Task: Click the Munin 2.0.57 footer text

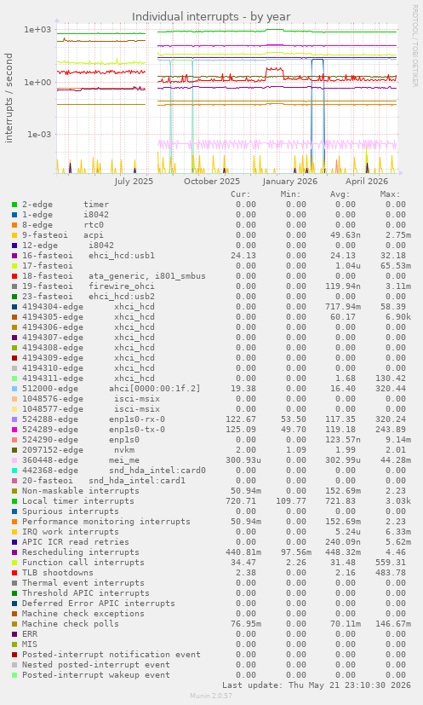Action: tap(211, 696)
